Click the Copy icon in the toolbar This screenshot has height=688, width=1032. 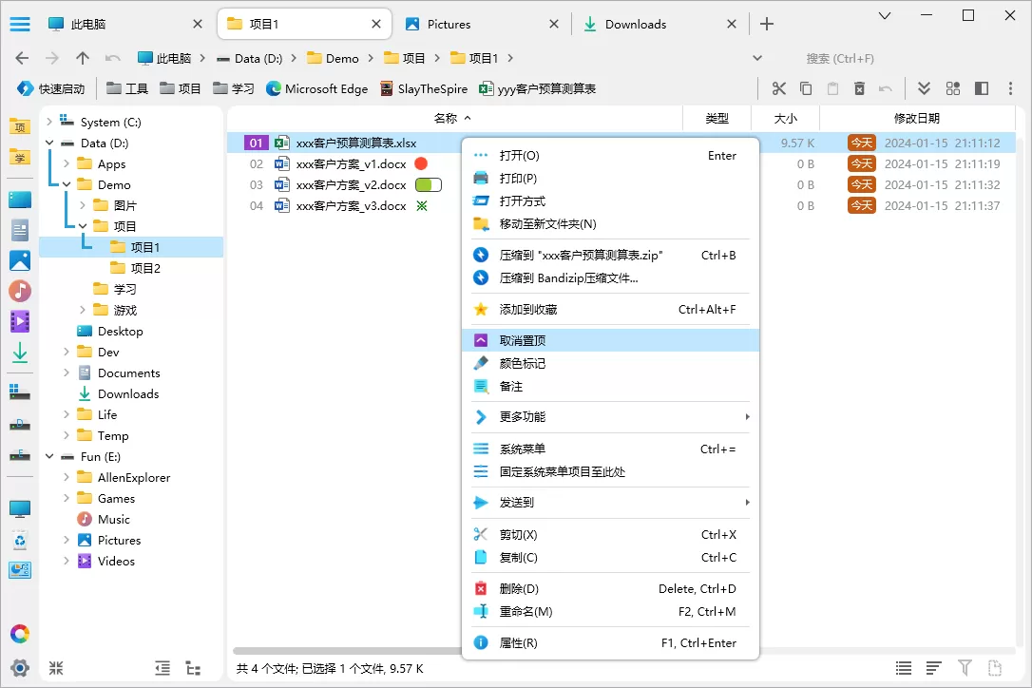click(x=806, y=87)
